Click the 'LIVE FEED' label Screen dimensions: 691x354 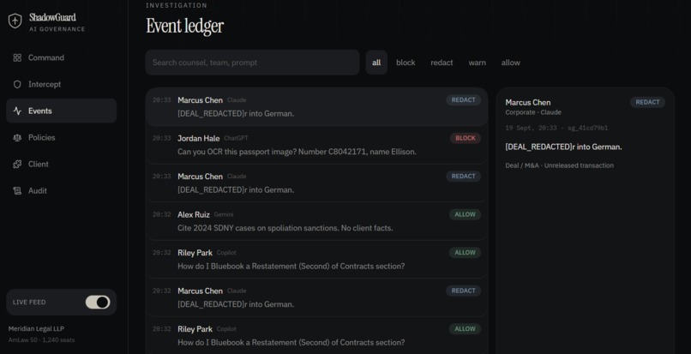tap(29, 303)
